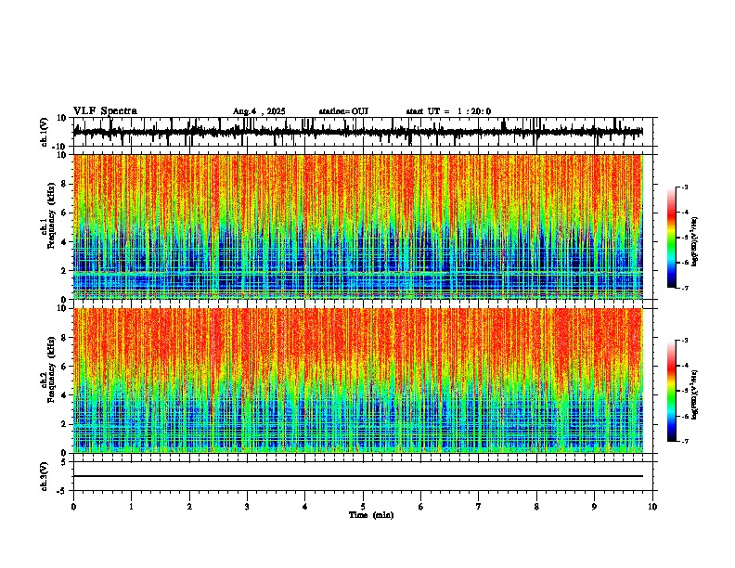Click inside the ch.1 voltage waveform trace
This screenshot has width=735, height=568.
click(x=357, y=132)
